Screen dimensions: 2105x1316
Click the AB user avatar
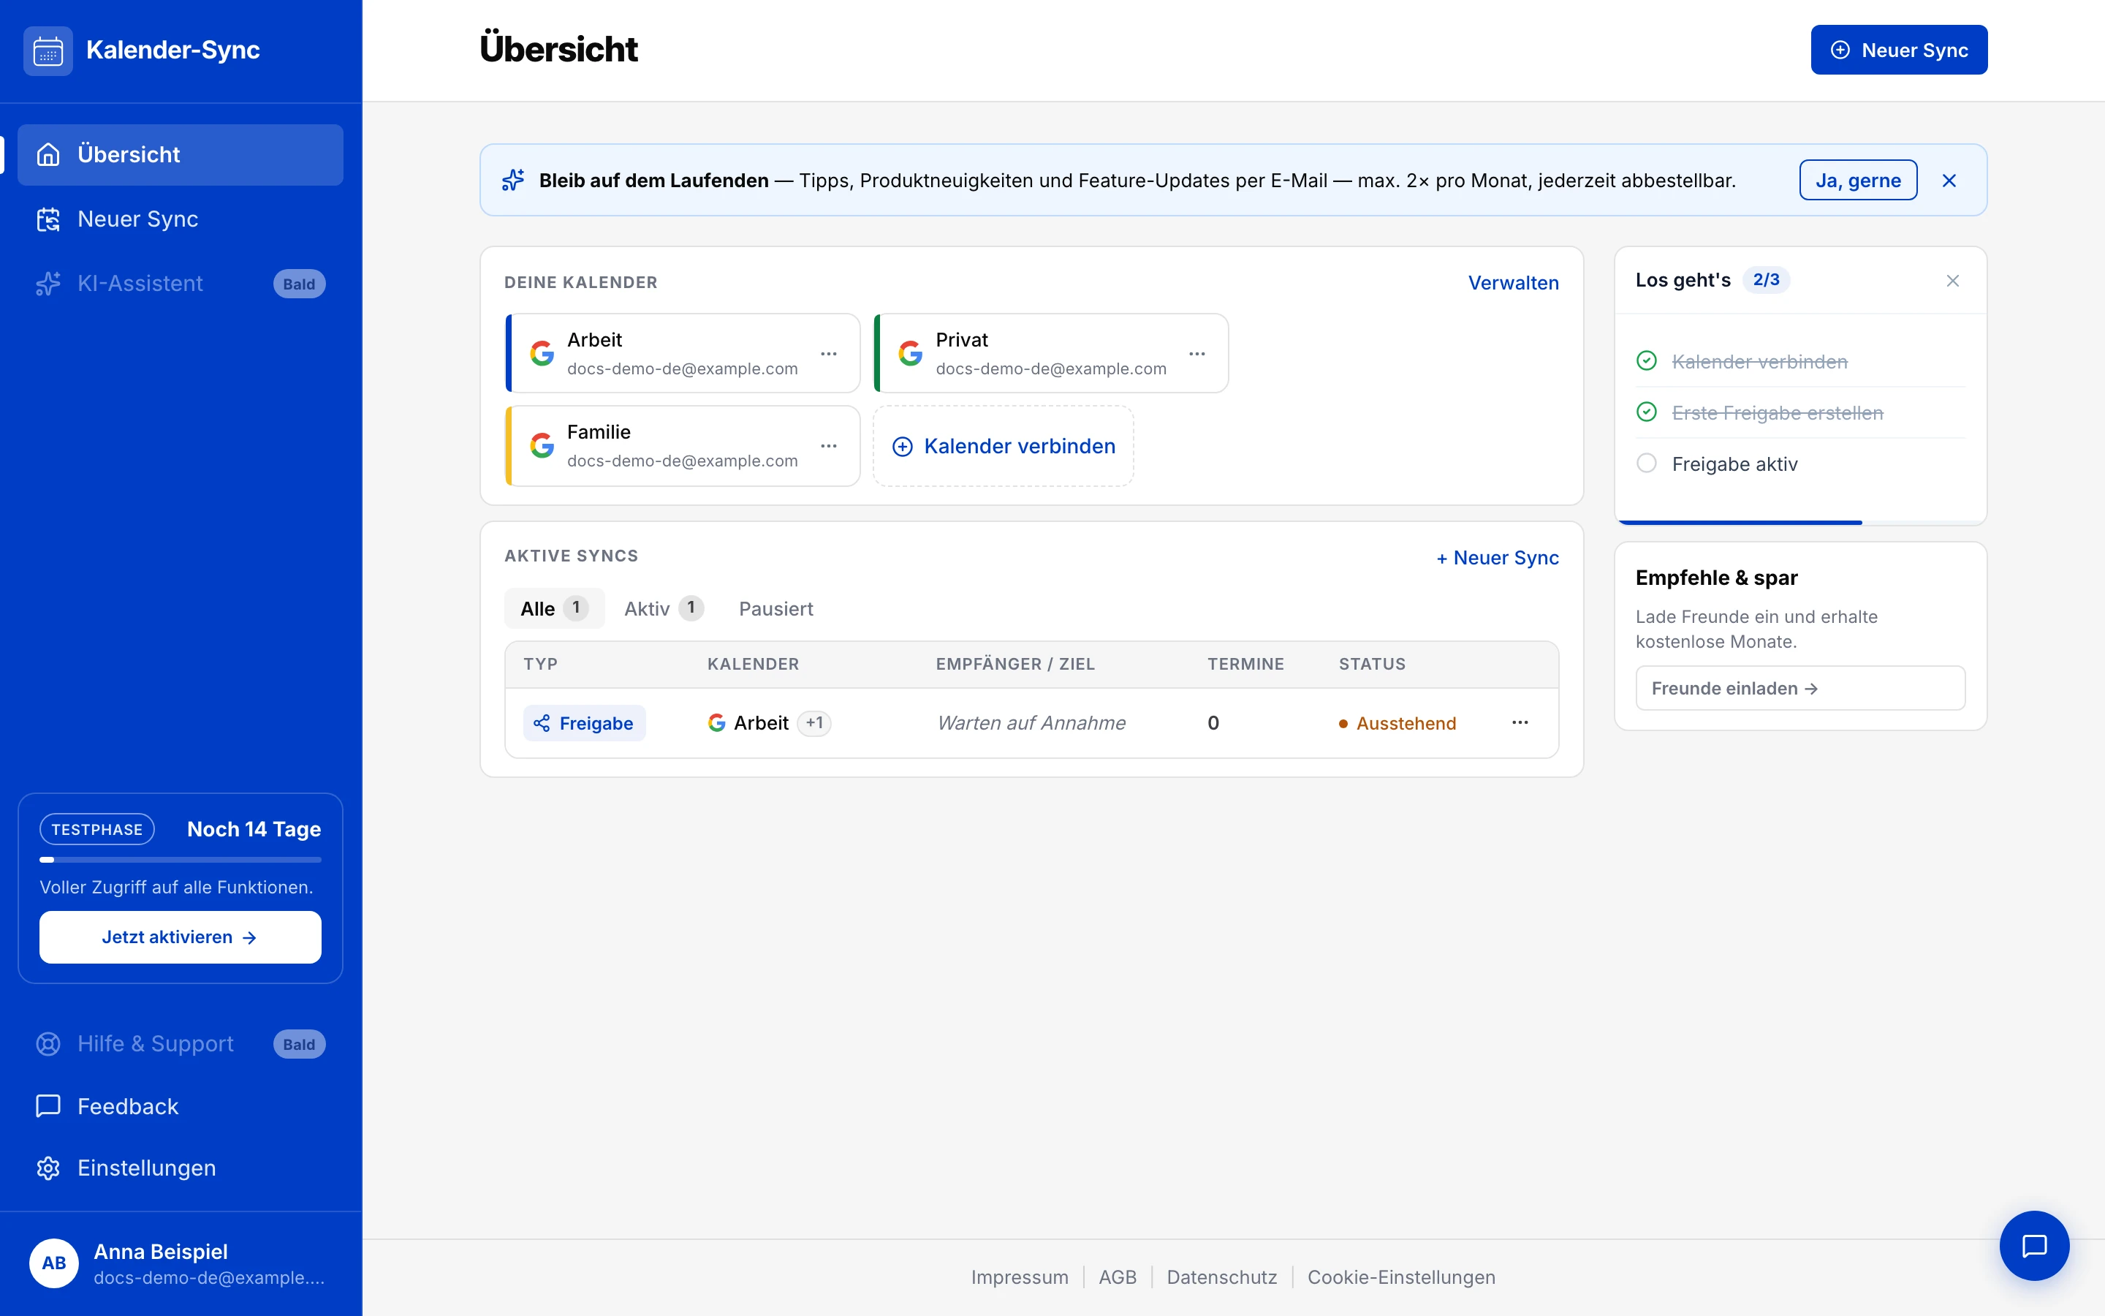(54, 1263)
